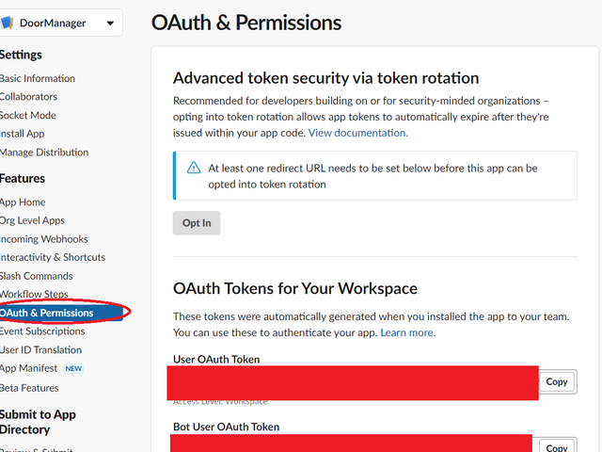Go to the Collaborators page
Image resolution: width=602 pixels, height=452 pixels.
tap(28, 96)
